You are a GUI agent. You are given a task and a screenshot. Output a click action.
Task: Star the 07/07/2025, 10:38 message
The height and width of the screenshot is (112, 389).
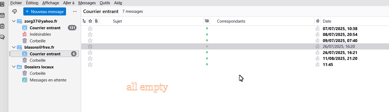(x=90, y=28)
